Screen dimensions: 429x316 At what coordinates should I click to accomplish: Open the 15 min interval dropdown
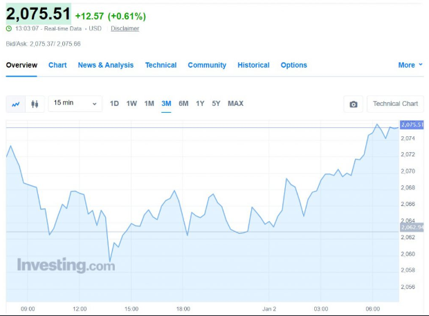point(75,104)
